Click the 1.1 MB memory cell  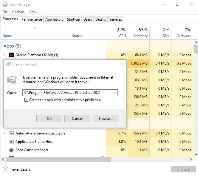click(x=139, y=150)
